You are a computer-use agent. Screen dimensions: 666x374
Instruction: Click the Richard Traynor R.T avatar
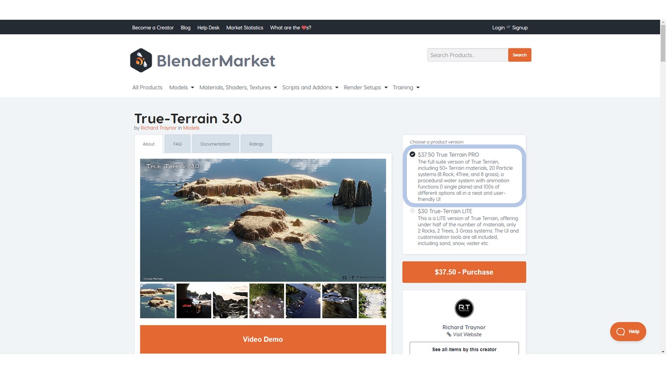tap(464, 309)
